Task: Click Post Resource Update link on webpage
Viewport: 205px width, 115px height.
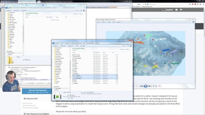Action: pos(30,108)
